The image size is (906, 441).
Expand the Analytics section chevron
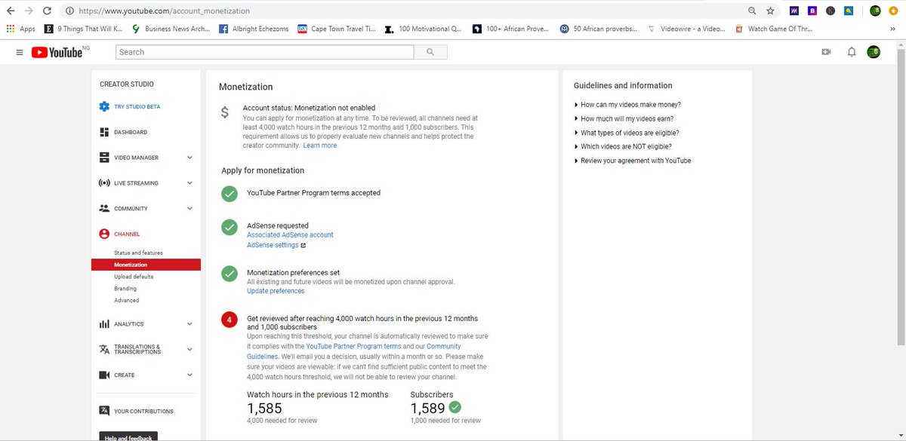[x=190, y=324]
